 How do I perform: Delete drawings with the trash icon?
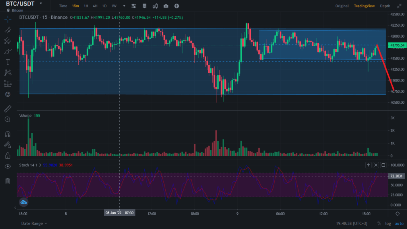[8, 181]
